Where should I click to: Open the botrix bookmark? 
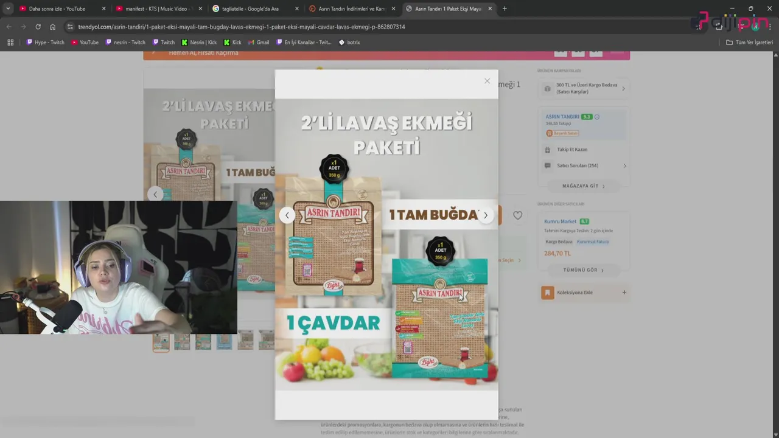click(349, 43)
